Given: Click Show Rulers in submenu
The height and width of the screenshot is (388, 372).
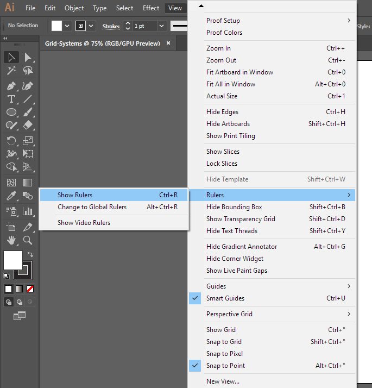Looking at the screenshot, I should point(75,195).
